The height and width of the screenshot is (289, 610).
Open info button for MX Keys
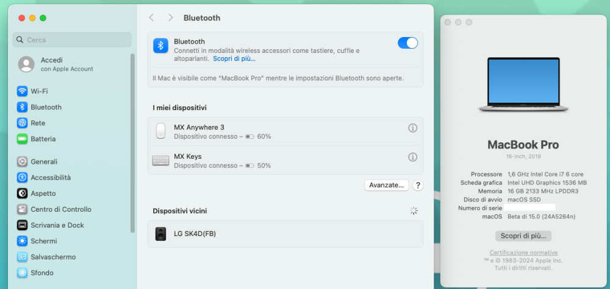(x=413, y=157)
